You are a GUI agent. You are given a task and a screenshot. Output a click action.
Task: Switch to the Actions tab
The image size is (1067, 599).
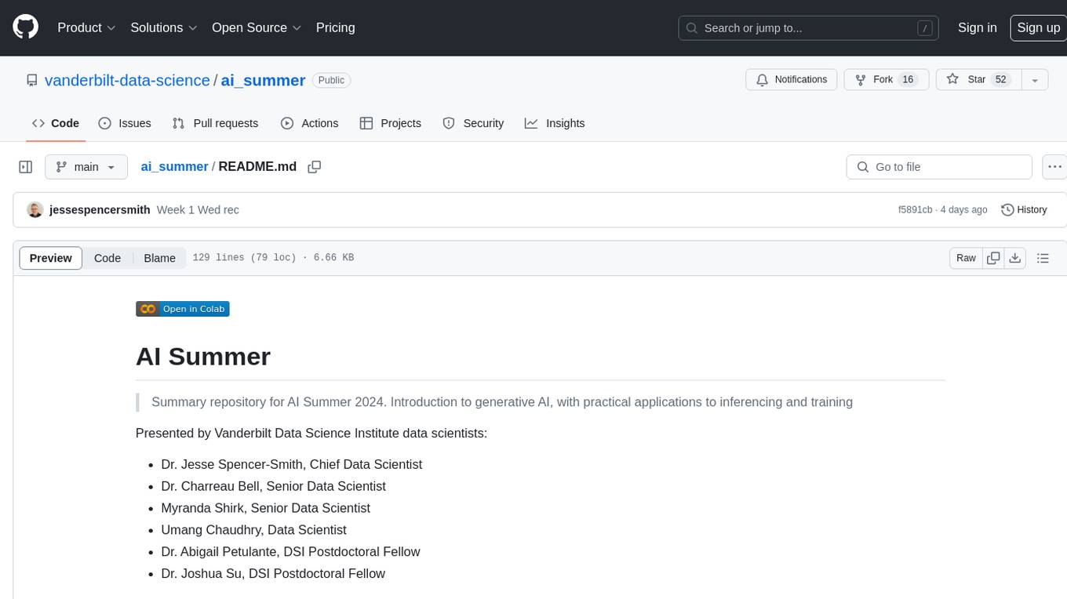pyautogui.click(x=309, y=123)
